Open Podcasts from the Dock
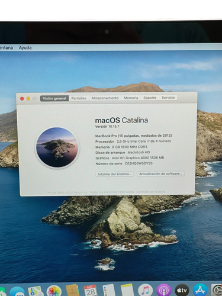The height and width of the screenshot is (296, 222). pyautogui.click(x=164, y=290)
